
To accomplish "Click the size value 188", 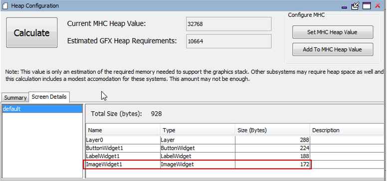I will (x=305, y=156).
